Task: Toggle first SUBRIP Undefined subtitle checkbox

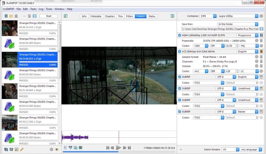Action: pyautogui.click(x=179, y=88)
